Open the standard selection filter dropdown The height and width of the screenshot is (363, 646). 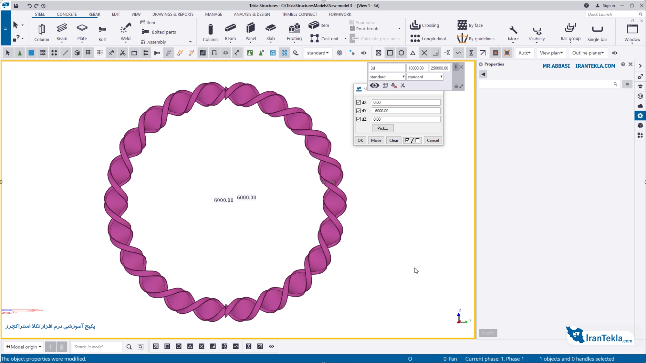tap(318, 53)
